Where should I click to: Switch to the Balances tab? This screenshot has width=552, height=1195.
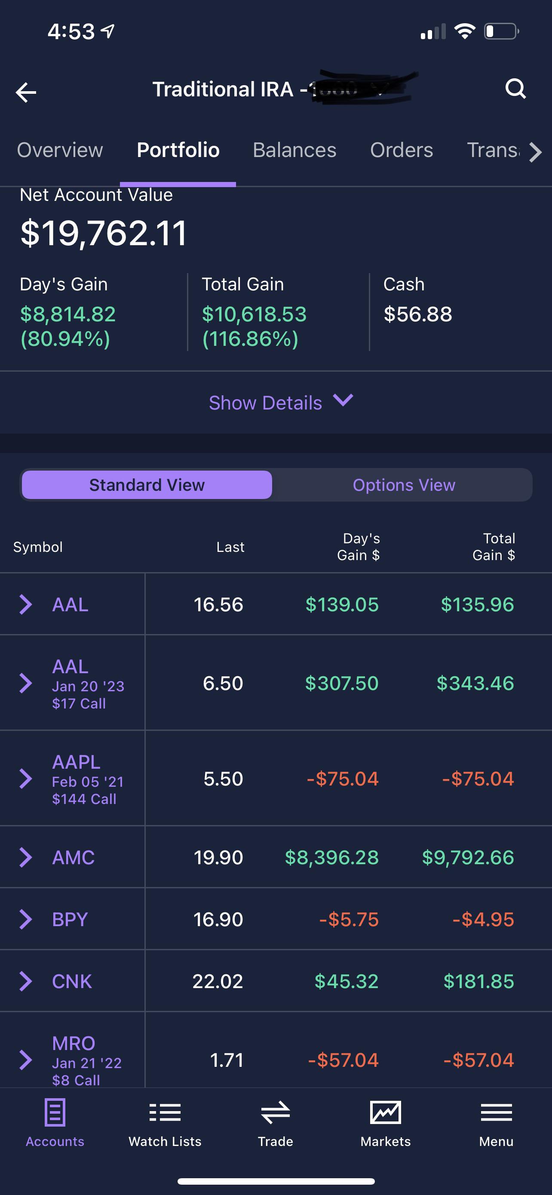coord(294,150)
